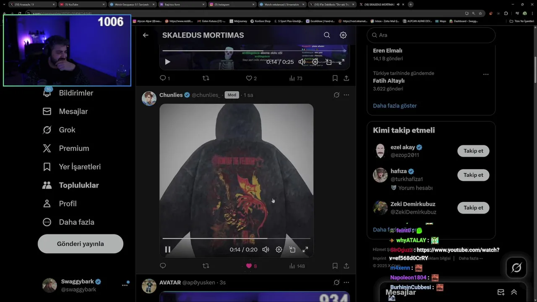Bookmark the post with 73 views

335,78
